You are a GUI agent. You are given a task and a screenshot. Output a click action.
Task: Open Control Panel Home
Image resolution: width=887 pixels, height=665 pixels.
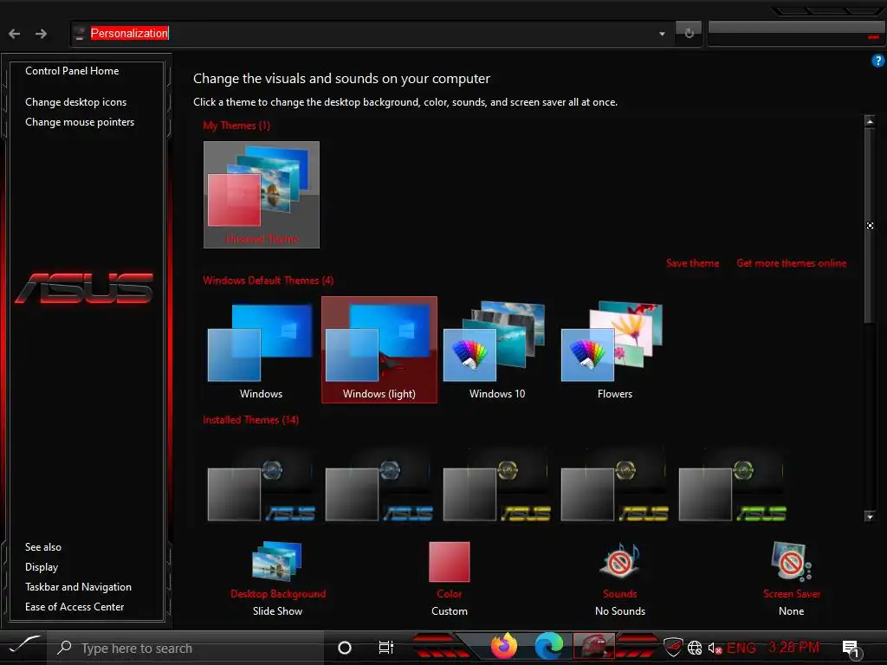tap(72, 71)
